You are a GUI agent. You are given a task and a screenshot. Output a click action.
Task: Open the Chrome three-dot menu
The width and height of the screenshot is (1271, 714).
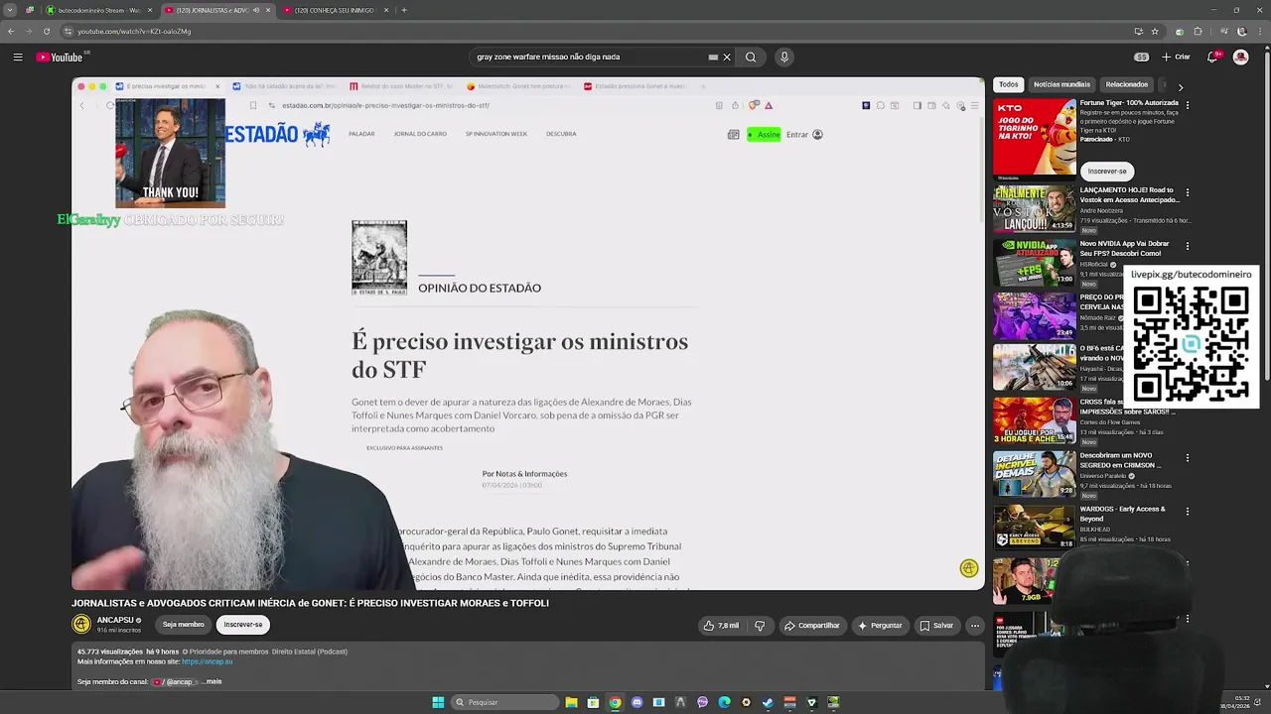(1258, 31)
